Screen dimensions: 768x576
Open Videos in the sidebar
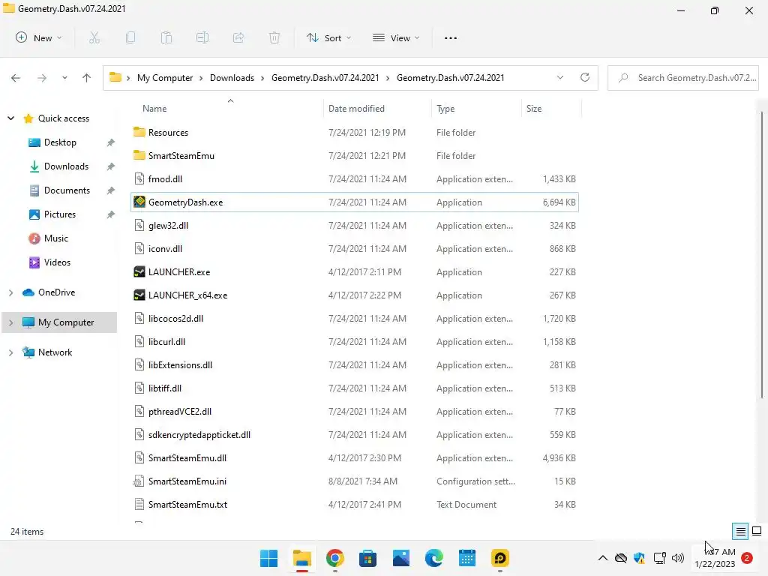click(57, 262)
